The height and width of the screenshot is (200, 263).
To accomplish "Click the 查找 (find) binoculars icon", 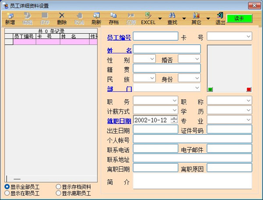I will [172, 15].
